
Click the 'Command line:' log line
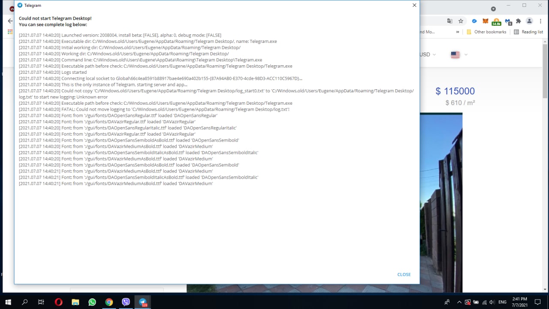click(140, 60)
